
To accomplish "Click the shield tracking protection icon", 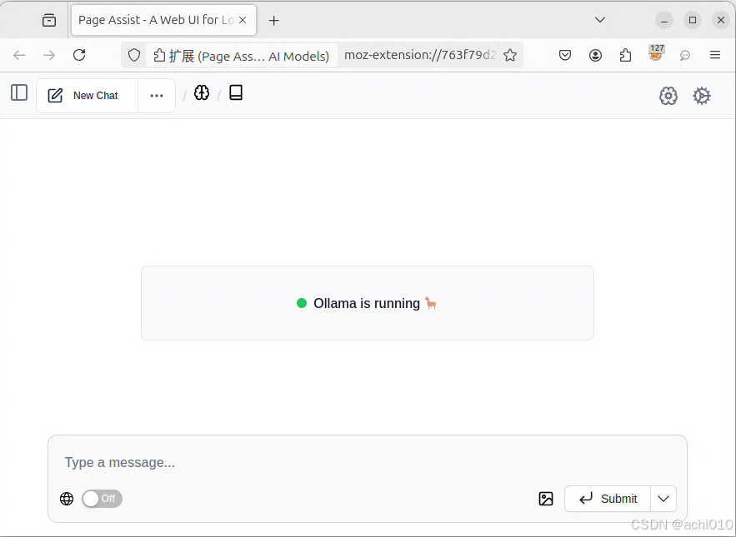I will point(134,55).
